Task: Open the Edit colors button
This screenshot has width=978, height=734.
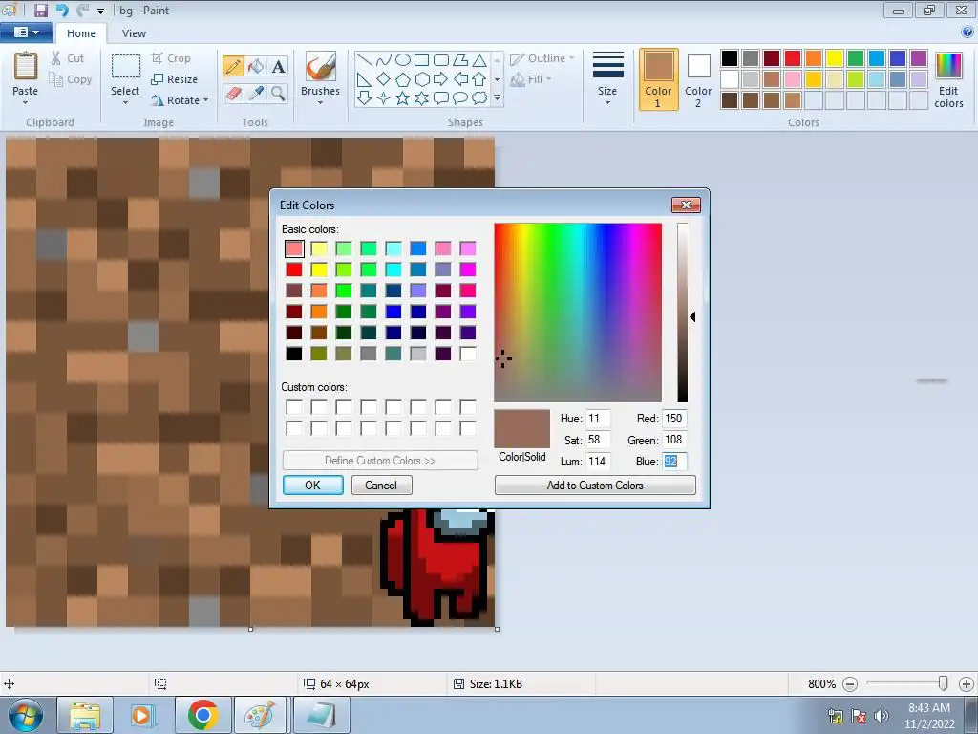Action: click(x=948, y=79)
